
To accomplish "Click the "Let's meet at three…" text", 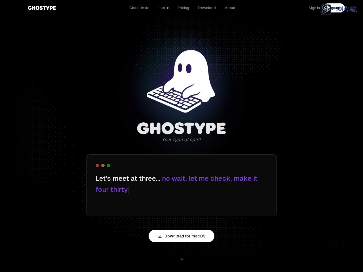I will pyautogui.click(x=128, y=178).
